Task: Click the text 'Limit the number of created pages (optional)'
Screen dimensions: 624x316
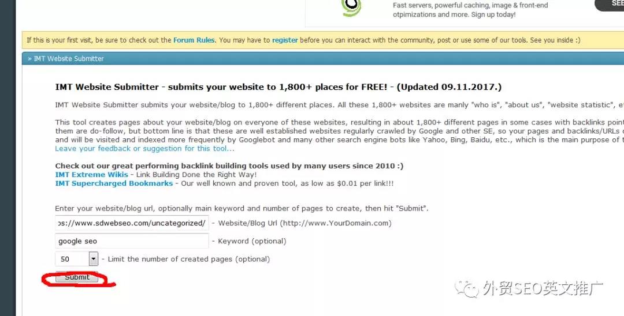Action: click(188, 259)
